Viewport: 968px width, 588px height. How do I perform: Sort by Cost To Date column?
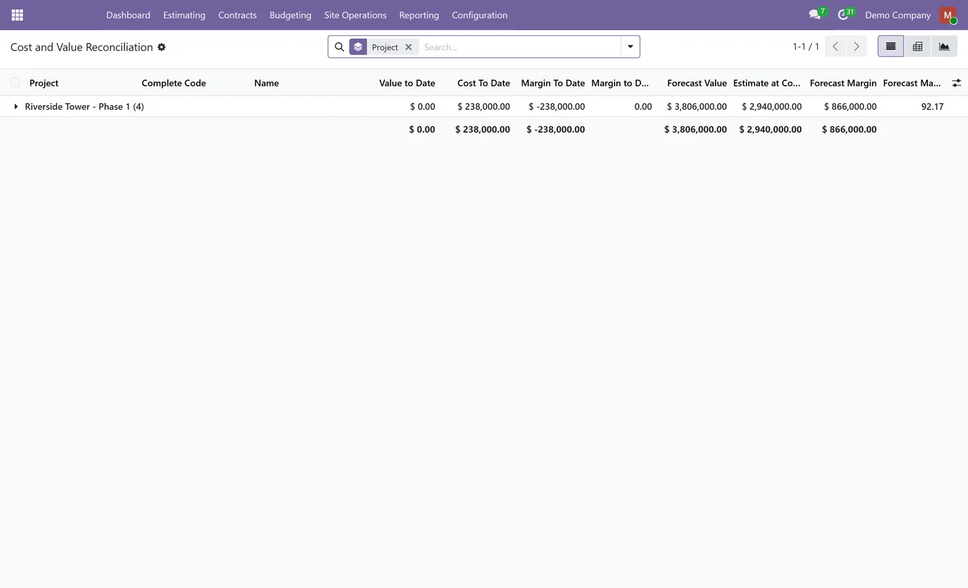click(x=483, y=83)
